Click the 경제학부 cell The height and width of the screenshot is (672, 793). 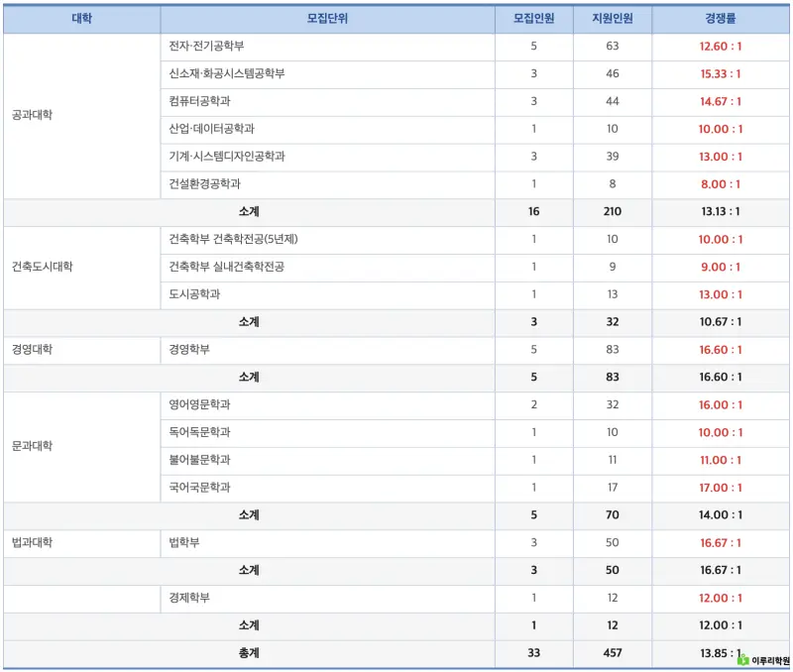point(327,599)
